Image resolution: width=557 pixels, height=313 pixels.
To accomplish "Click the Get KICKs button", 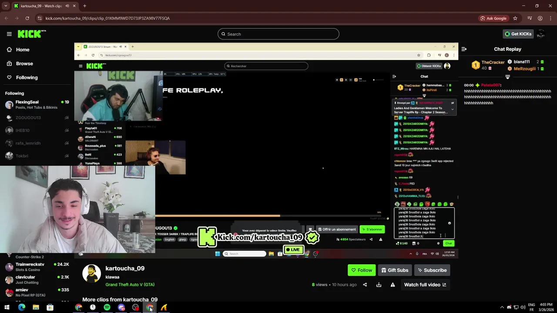I will (518, 34).
